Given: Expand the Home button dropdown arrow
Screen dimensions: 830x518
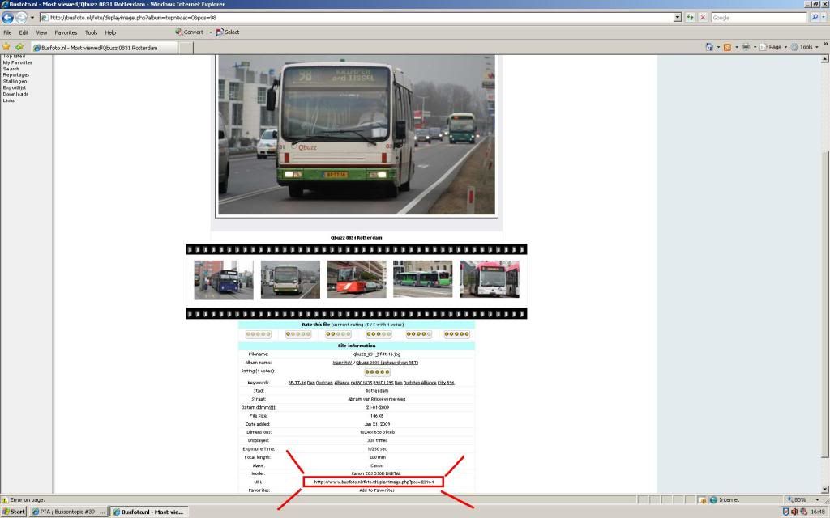Looking at the screenshot, I should click(x=718, y=47).
